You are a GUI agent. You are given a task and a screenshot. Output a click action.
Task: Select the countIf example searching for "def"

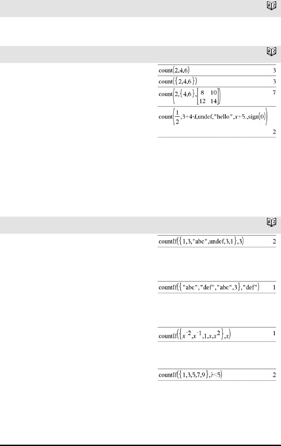point(209,287)
